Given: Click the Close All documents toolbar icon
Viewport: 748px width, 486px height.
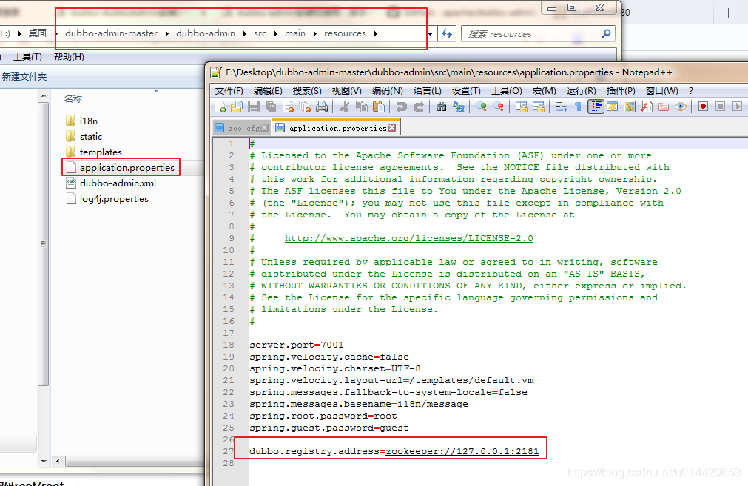Looking at the screenshot, I should 305,107.
